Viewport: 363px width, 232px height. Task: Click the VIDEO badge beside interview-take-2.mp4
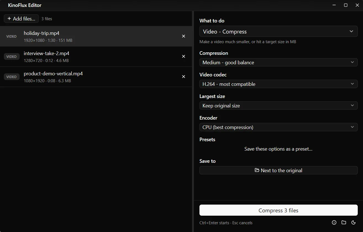click(x=12, y=56)
